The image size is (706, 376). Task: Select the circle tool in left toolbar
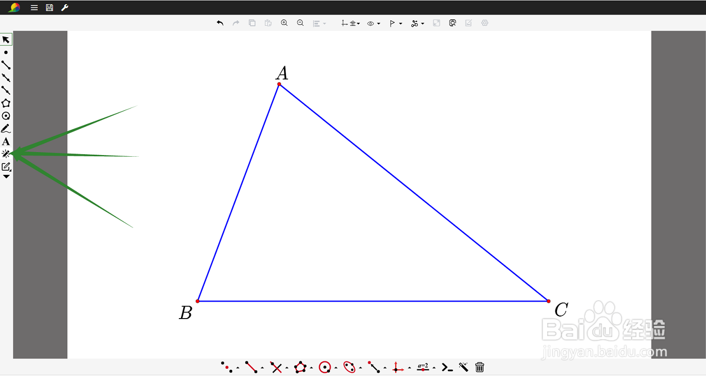point(6,116)
